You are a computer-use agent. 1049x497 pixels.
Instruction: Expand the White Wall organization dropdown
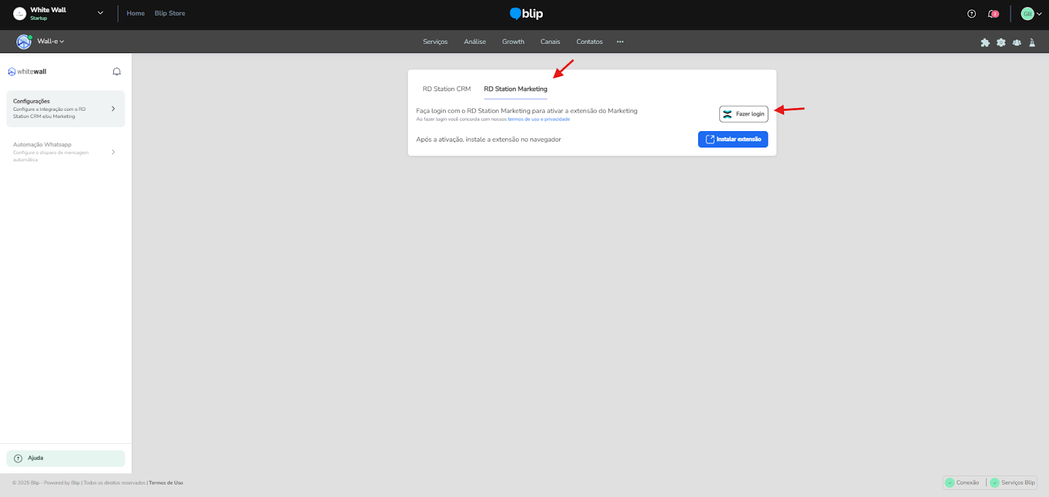pyautogui.click(x=100, y=13)
